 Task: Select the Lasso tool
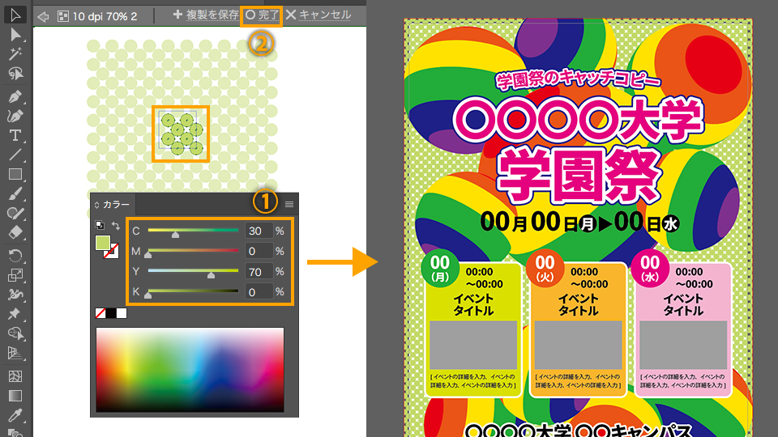(15, 74)
